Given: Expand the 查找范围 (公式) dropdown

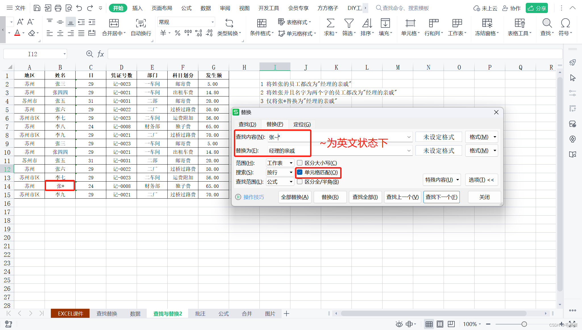Looking at the screenshot, I should click(x=280, y=182).
